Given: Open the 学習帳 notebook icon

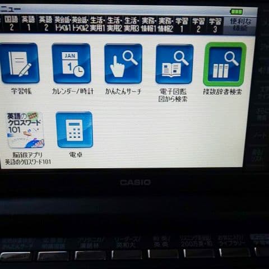Looking at the screenshot, I should pos(20,63).
